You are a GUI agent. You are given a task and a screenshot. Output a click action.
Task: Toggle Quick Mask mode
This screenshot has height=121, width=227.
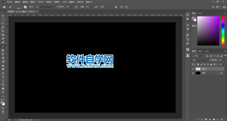3,108
